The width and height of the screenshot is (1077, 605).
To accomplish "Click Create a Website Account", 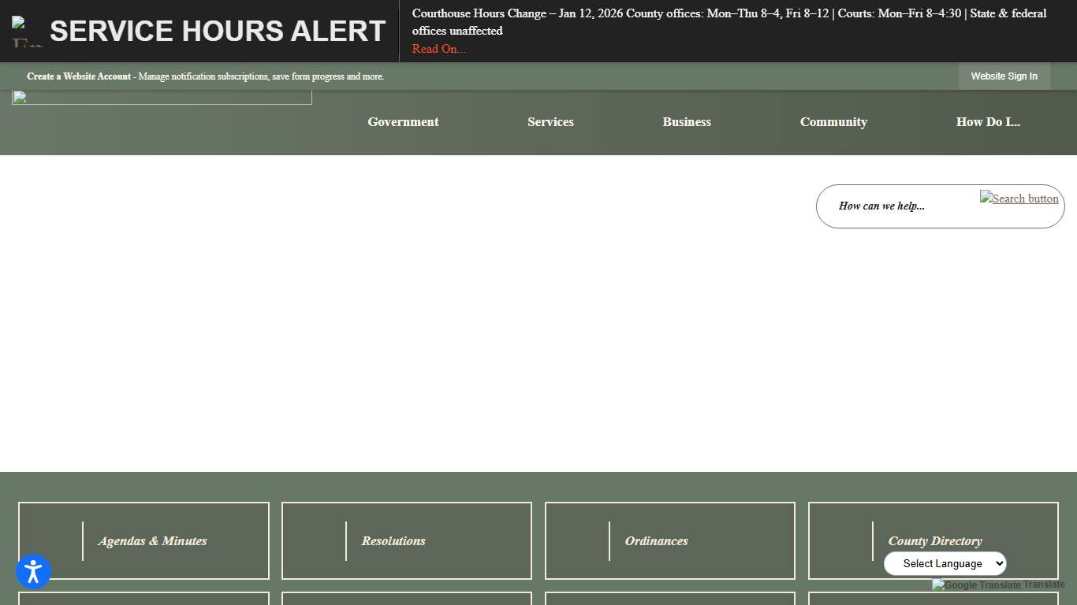I will 79,76.
